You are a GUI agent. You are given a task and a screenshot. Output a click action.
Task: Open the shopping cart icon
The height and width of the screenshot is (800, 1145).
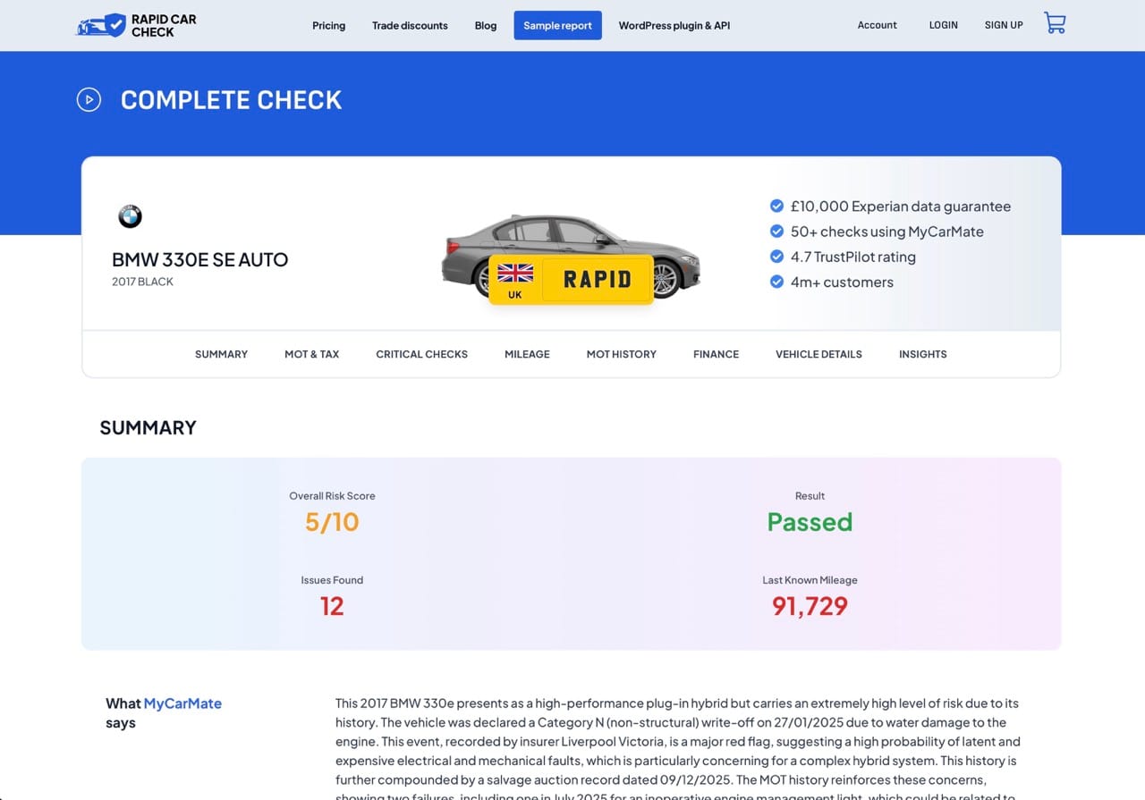[x=1055, y=24]
